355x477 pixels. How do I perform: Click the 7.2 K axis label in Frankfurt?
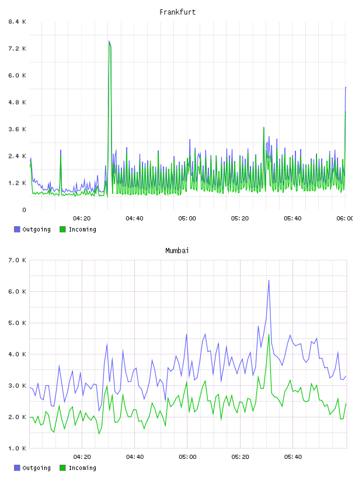point(18,49)
